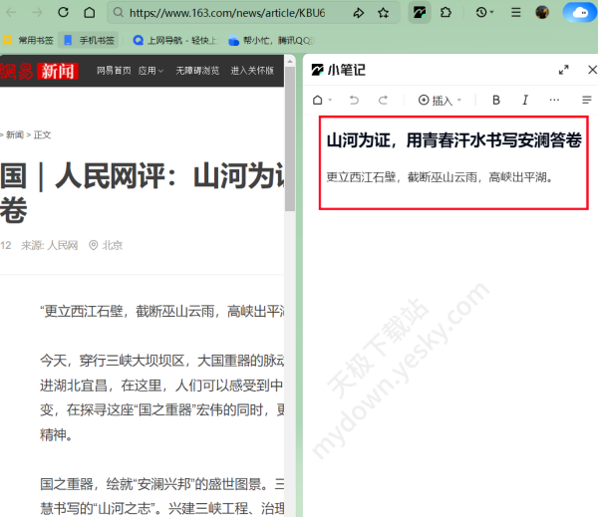Redo edit in the note toolbar

pyautogui.click(x=383, y=100)
